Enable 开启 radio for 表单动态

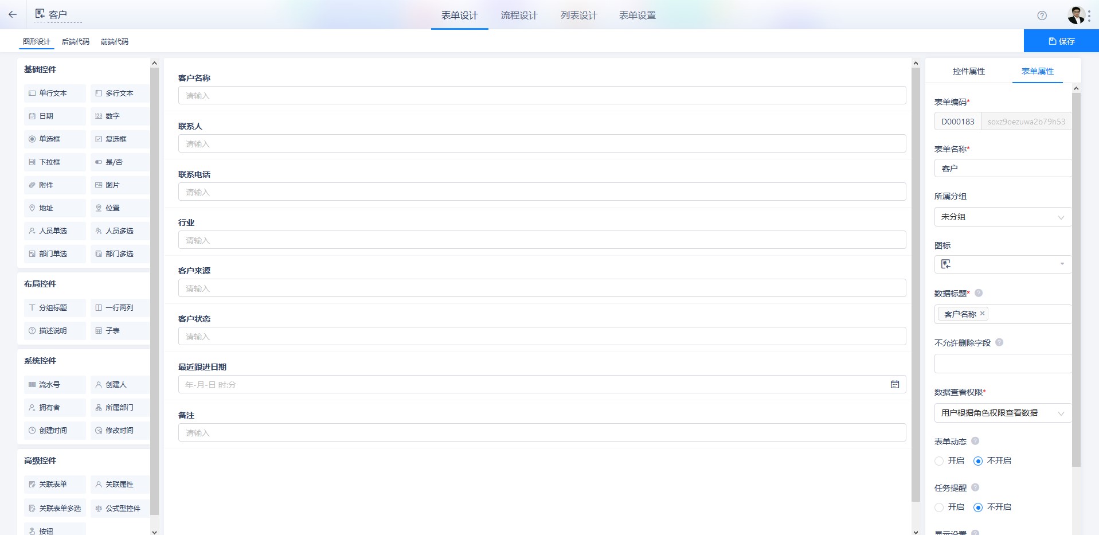[x=939, y=461]
